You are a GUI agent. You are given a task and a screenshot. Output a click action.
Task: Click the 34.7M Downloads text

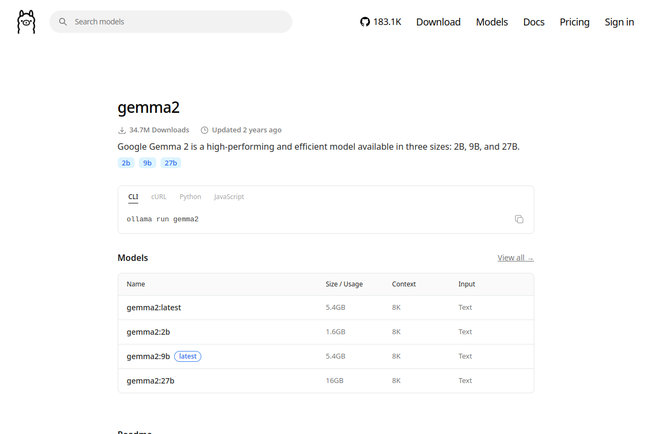159,130
